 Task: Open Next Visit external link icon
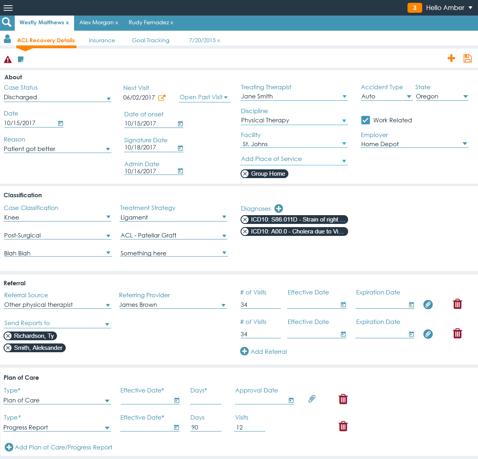click(x=162, y=98)
